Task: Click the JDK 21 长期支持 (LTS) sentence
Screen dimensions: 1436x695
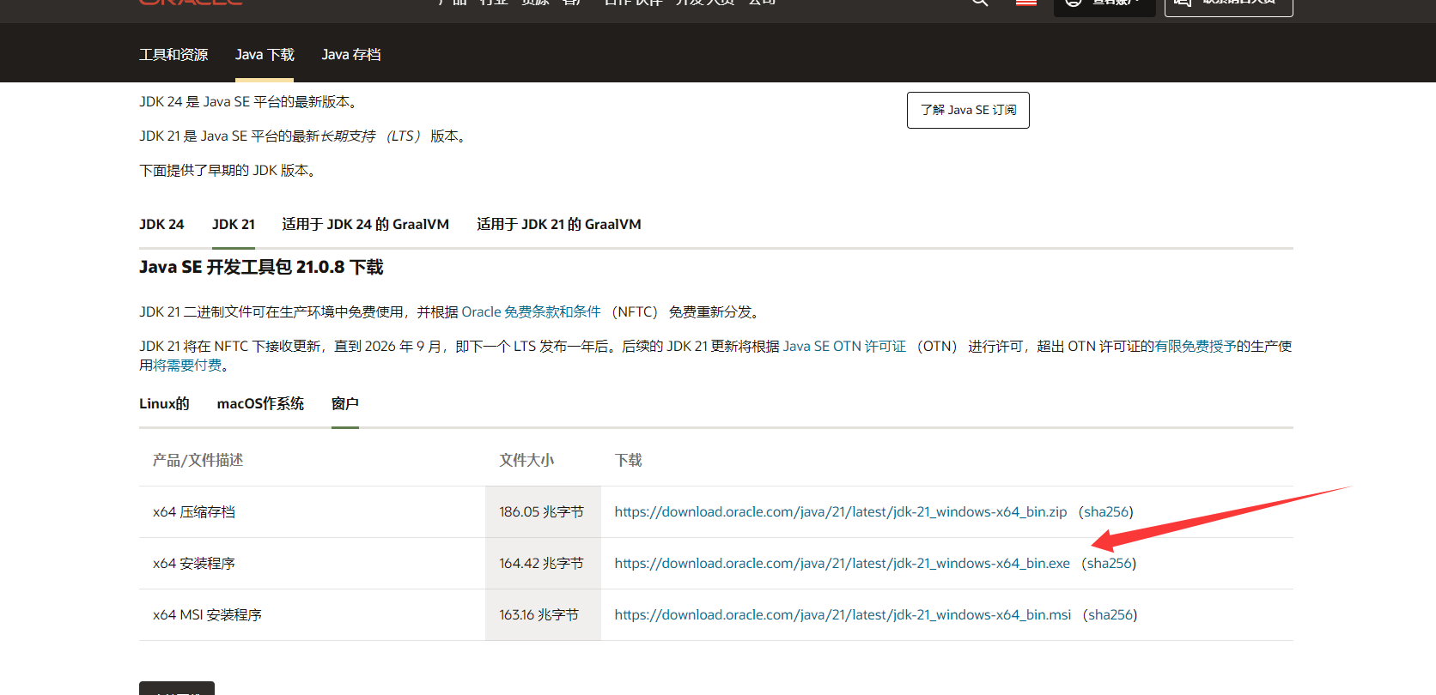Action: coord(302,136)
